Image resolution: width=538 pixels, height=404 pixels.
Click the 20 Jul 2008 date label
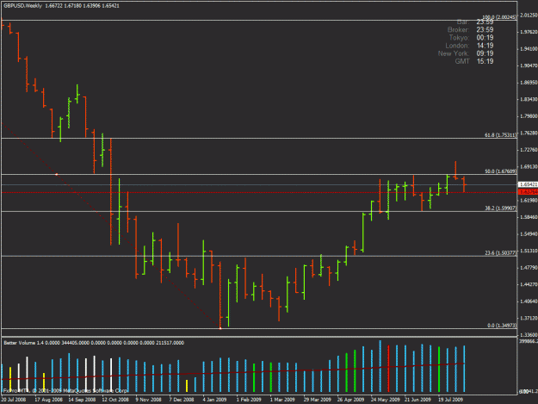click(x=14, y=400)
